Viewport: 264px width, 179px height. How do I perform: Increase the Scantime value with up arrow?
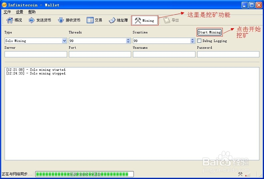192,40
